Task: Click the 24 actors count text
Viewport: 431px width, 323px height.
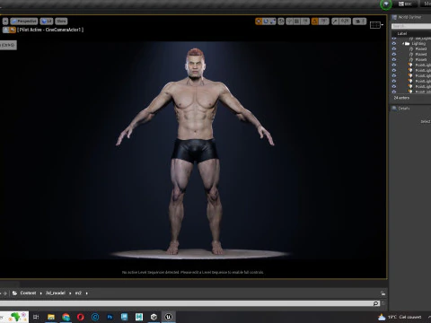Action: [401, 98]
